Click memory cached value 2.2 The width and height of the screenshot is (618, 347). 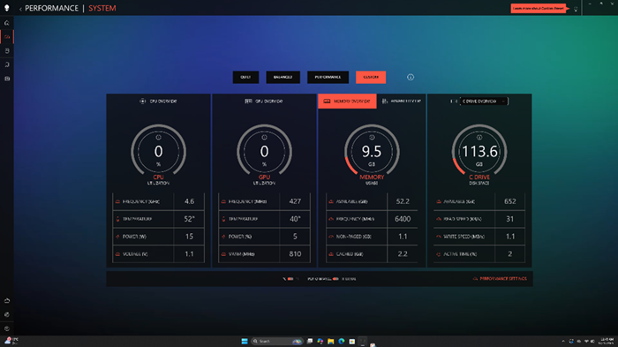[403, 254]
